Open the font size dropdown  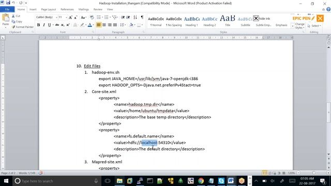66,18
